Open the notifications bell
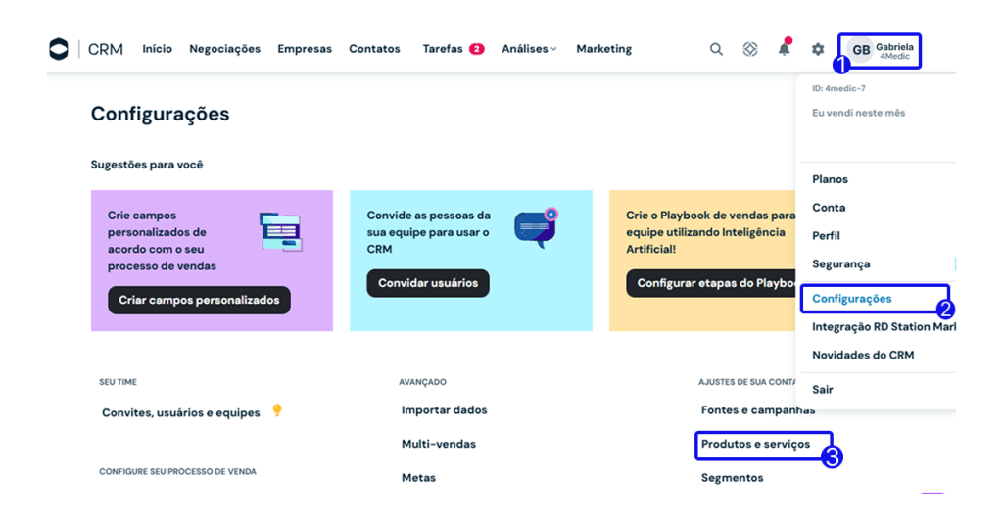This screenshot has height=527, width=1003. (784, 49)
